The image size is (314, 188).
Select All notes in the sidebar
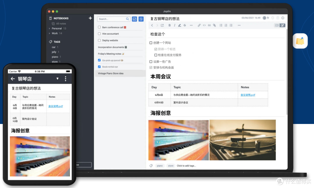click(x=61, y=24)
